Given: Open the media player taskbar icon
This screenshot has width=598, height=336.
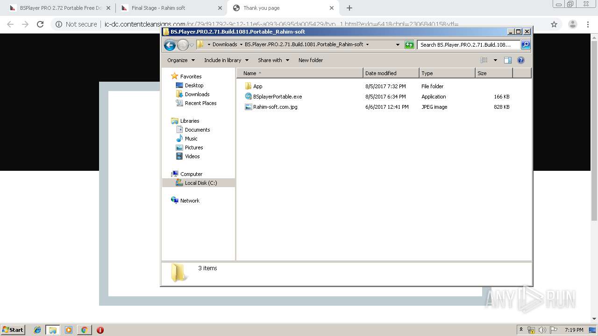Looking at the screenshot, I should (x=69, y=330).
